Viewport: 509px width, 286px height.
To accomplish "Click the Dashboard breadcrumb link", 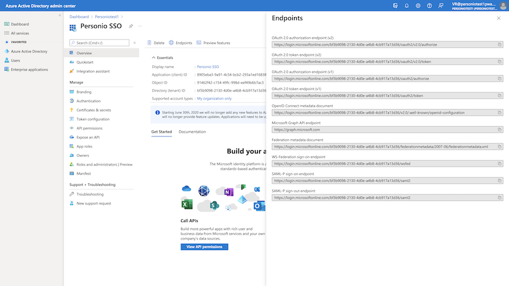I will [x=79, y=17].
